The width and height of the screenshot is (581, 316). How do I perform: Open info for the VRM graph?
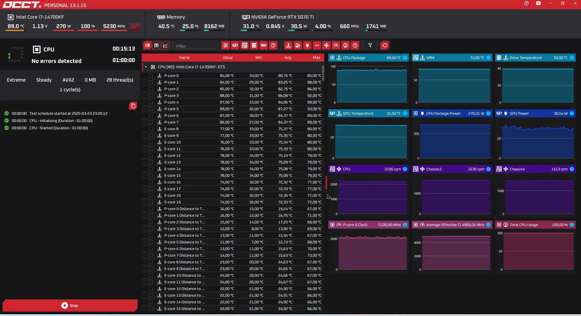[488, 58]
